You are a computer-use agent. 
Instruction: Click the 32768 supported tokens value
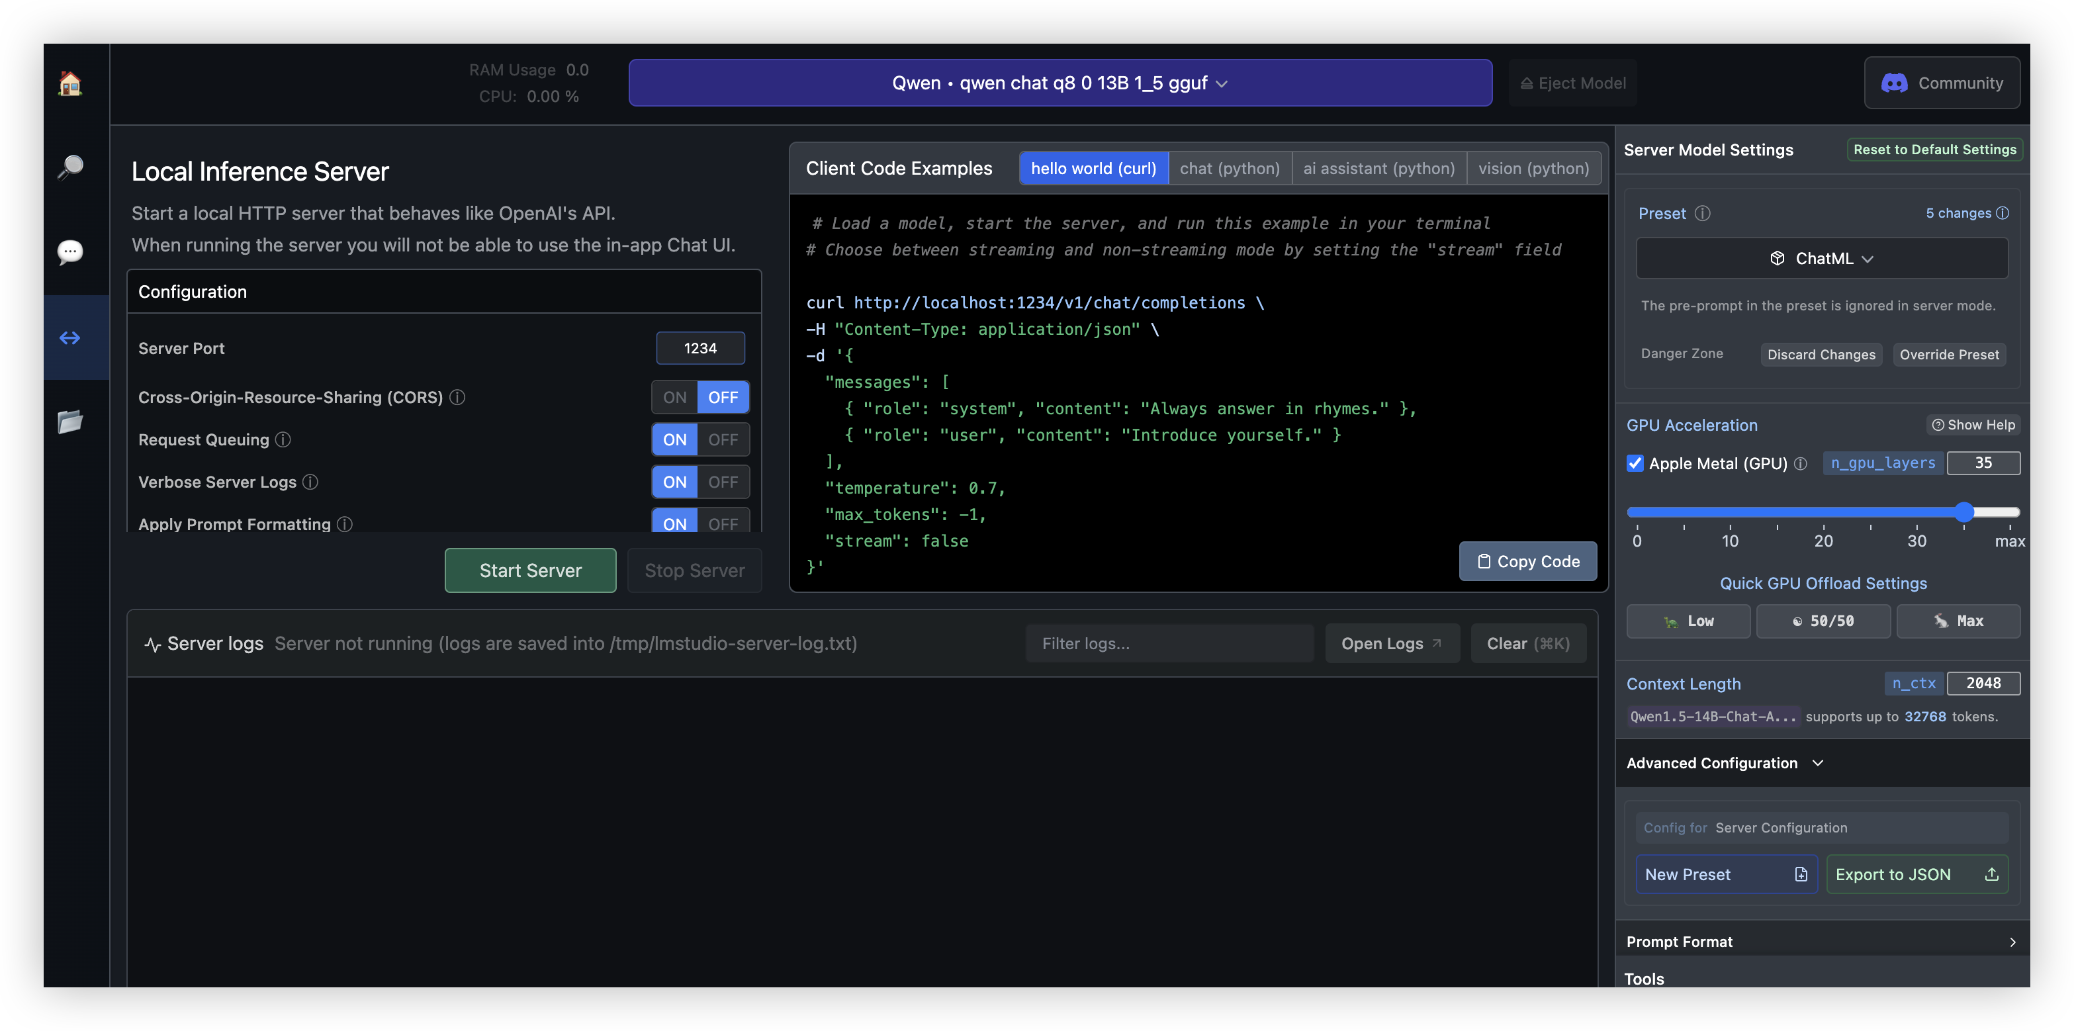click(1925, 716)
